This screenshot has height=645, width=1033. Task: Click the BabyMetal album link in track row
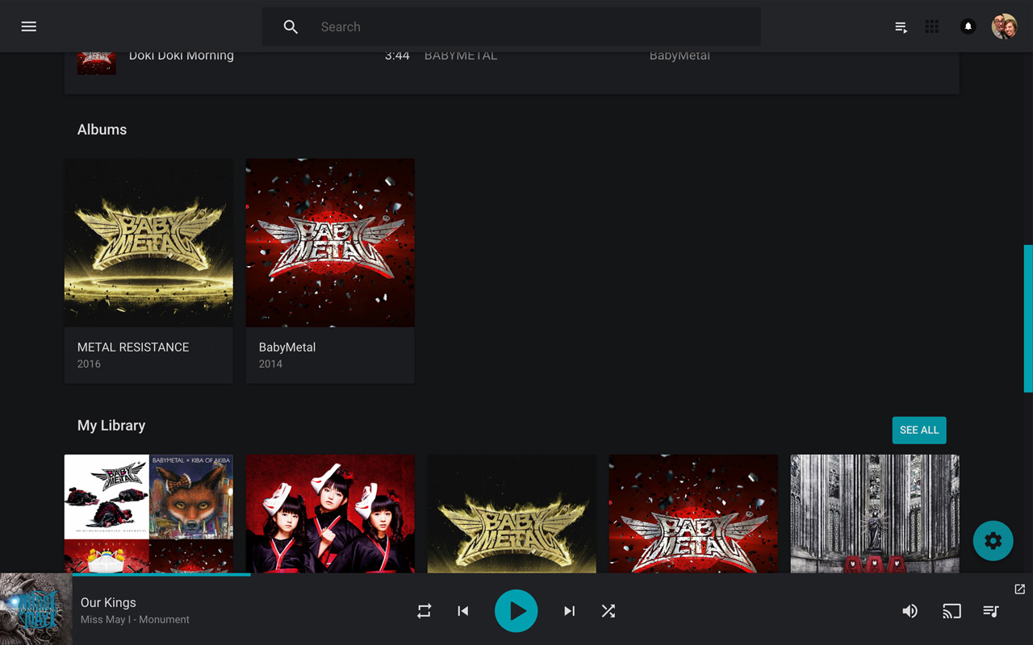point(680,56)
